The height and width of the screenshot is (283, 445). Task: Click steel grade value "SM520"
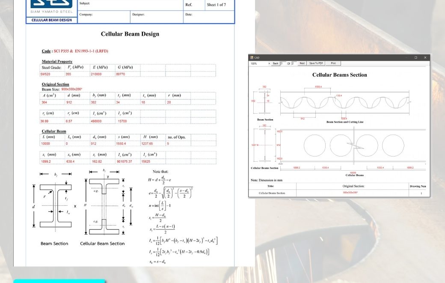click(45, 74)
